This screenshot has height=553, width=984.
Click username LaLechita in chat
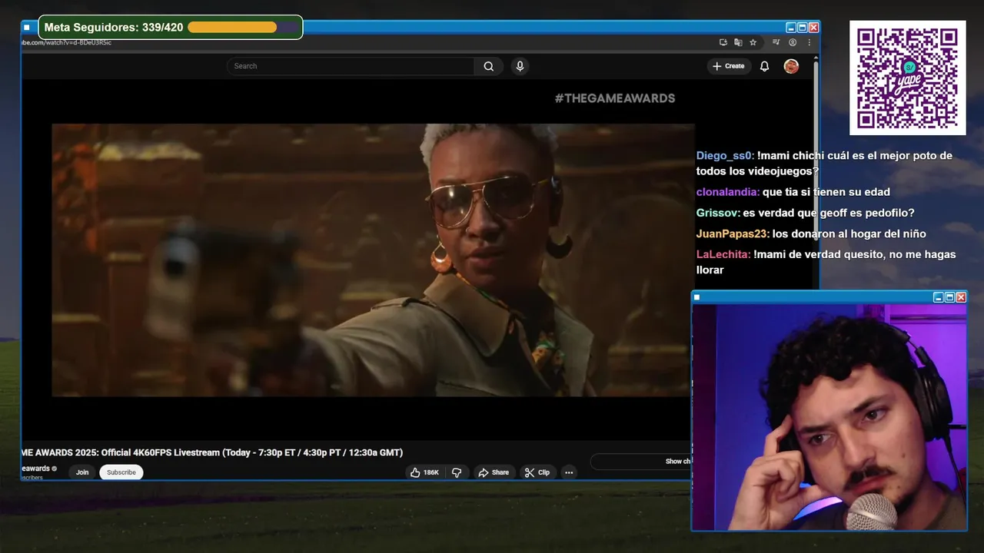[x=723, y=254]
